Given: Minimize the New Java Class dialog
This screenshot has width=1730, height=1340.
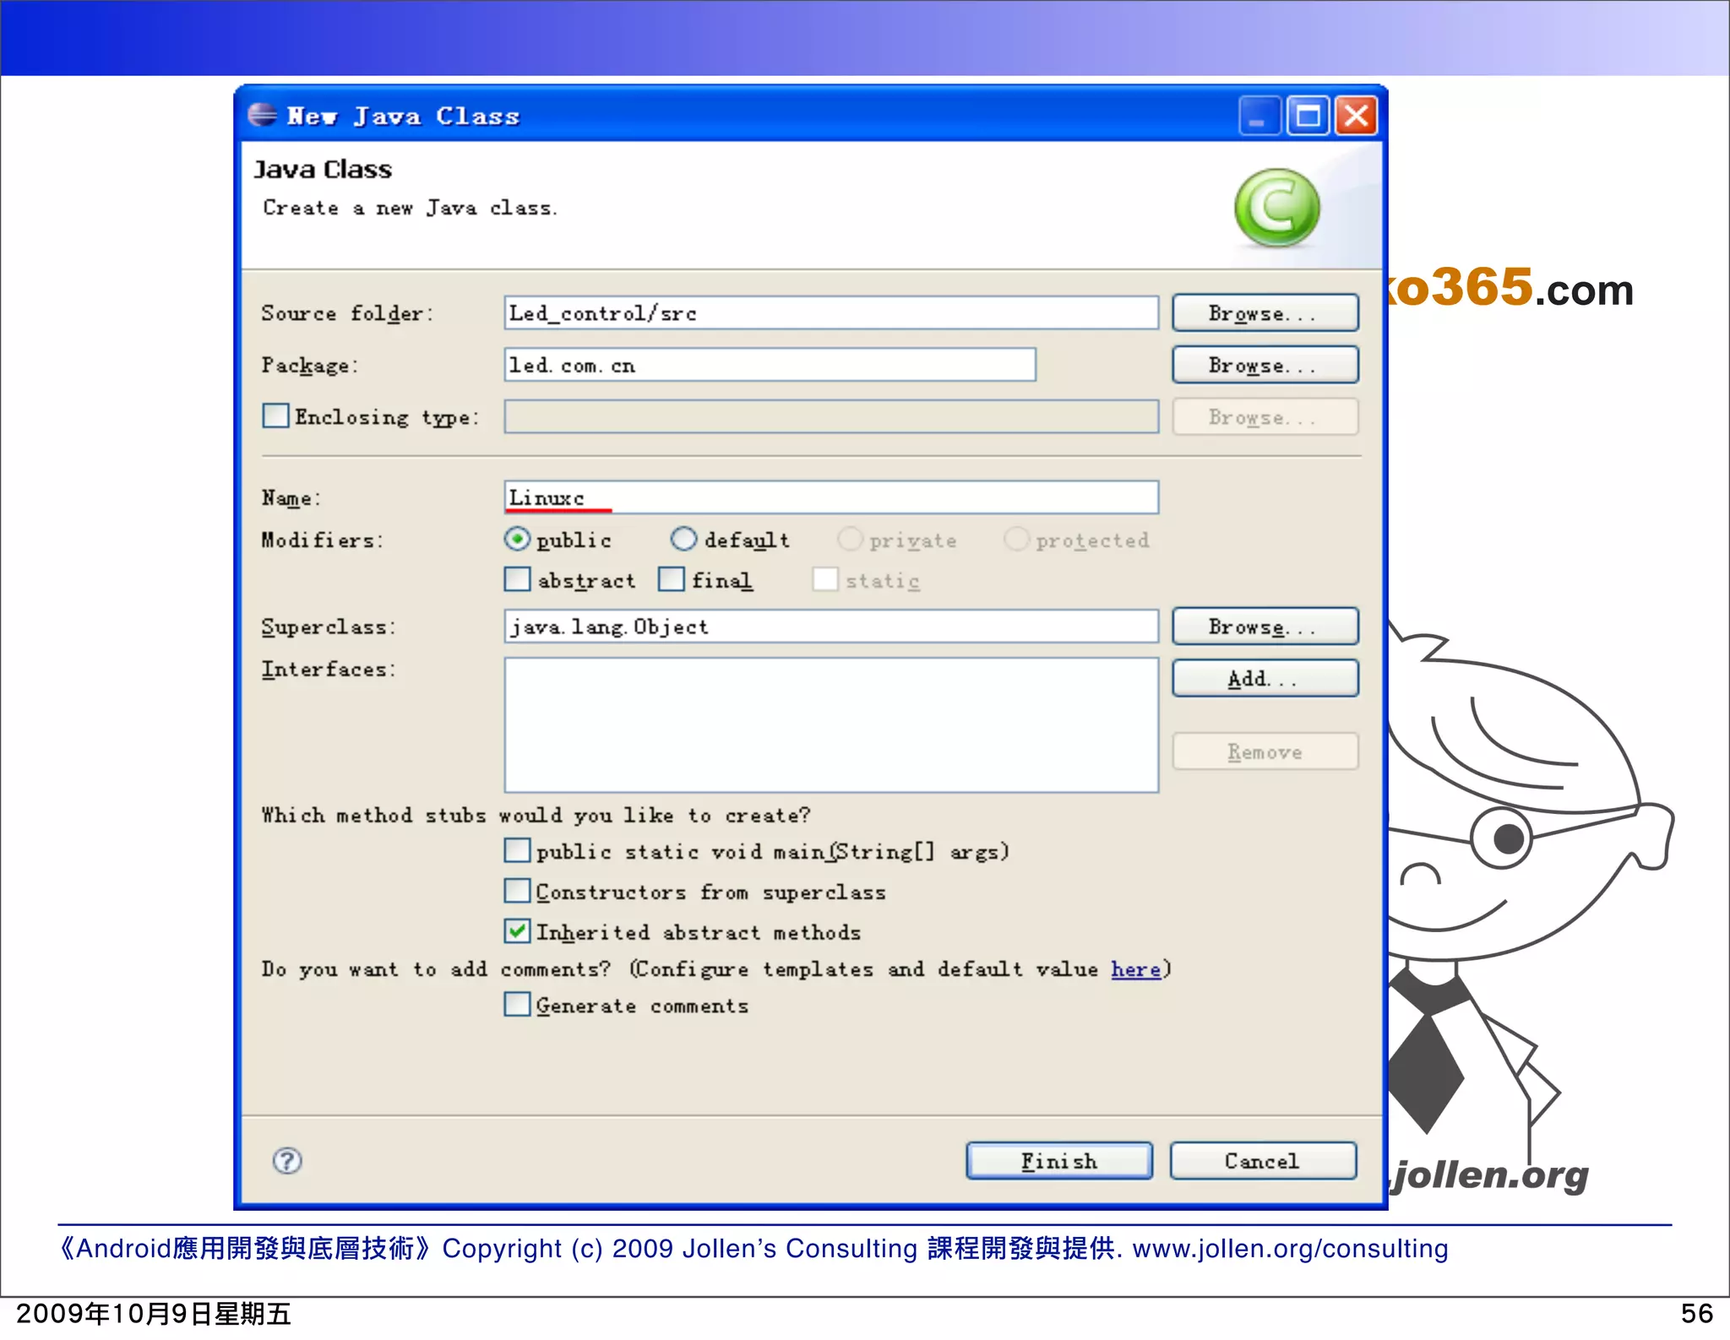Looking at the screenshot, I should [1259, 116].
